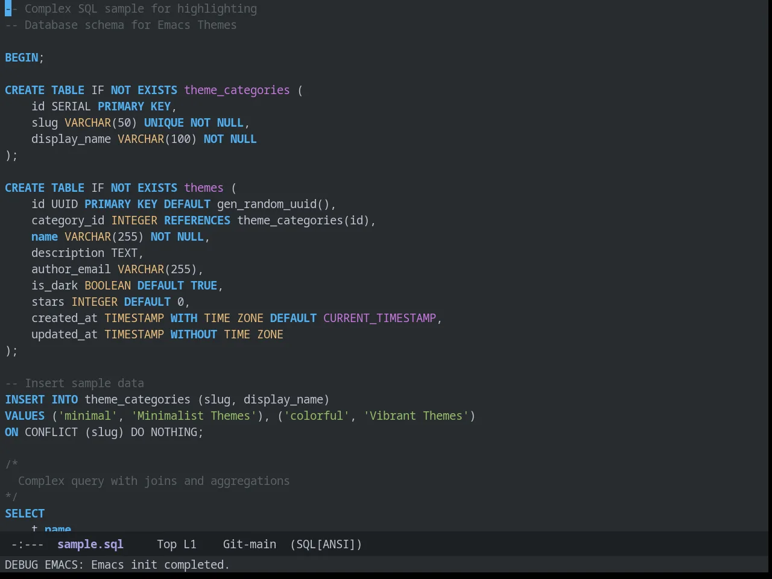The image size is (772, 579).
Task: Click gen_random_uuid() function call
Action: 273,204
